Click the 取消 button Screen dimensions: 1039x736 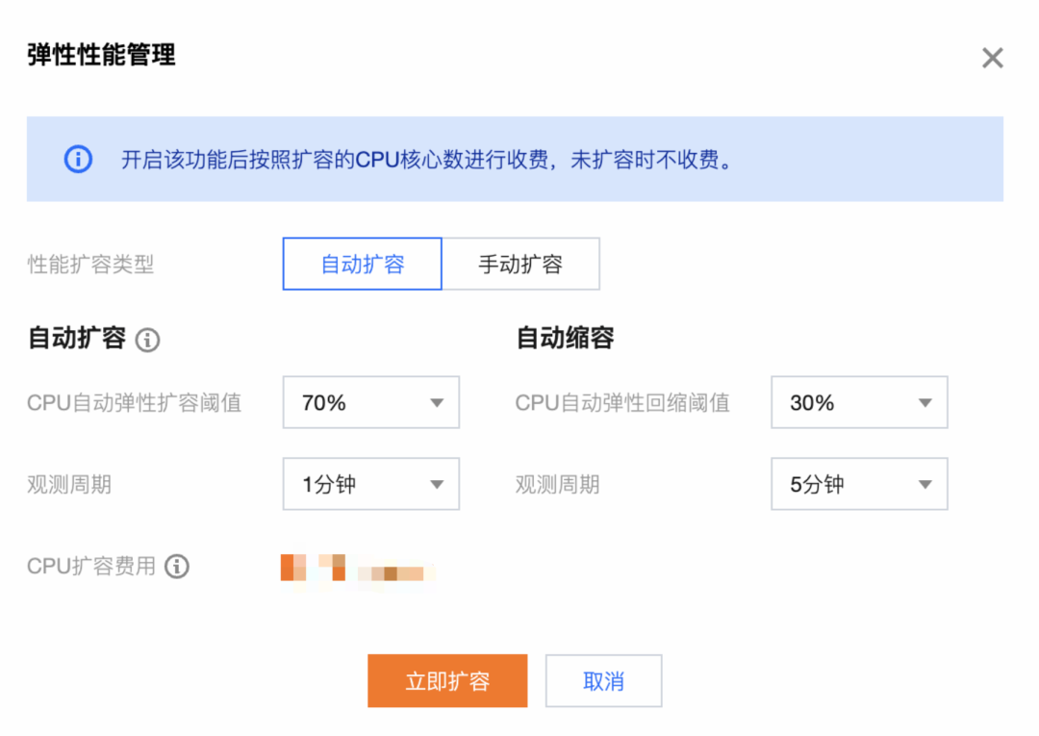click(603, 681)
